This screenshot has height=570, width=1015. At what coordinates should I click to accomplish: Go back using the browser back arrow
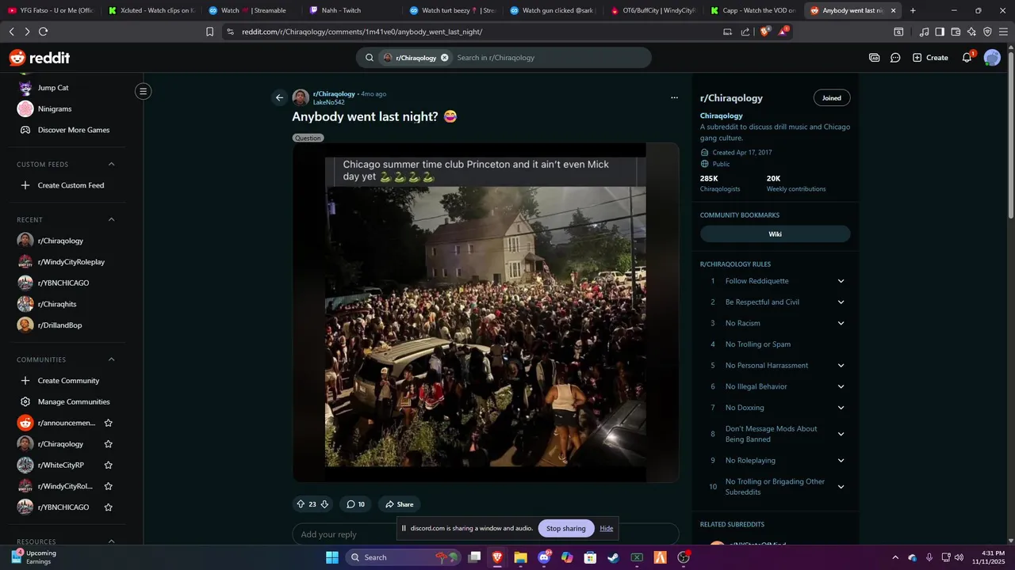point(11,32)
